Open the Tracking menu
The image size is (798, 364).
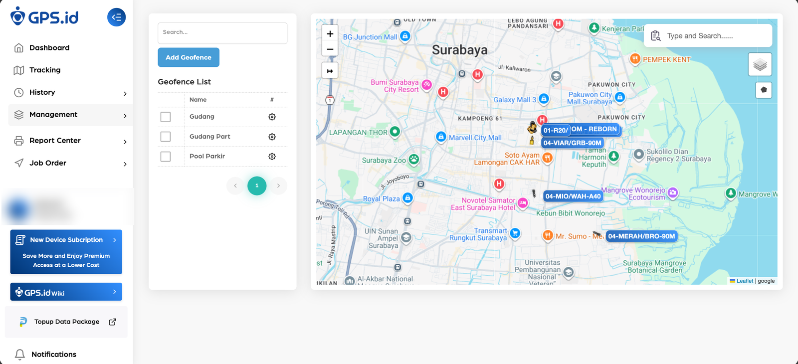tap(70, 70)
